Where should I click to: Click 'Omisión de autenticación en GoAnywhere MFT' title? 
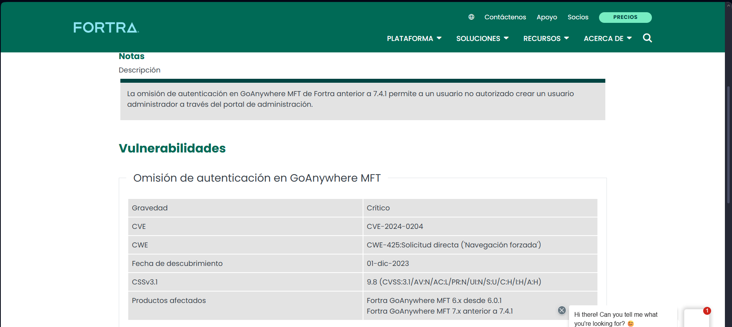[257, 178]
